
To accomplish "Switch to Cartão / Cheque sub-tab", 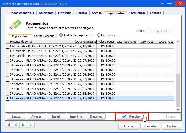I will pyautogui.click(x=44, y=36).
